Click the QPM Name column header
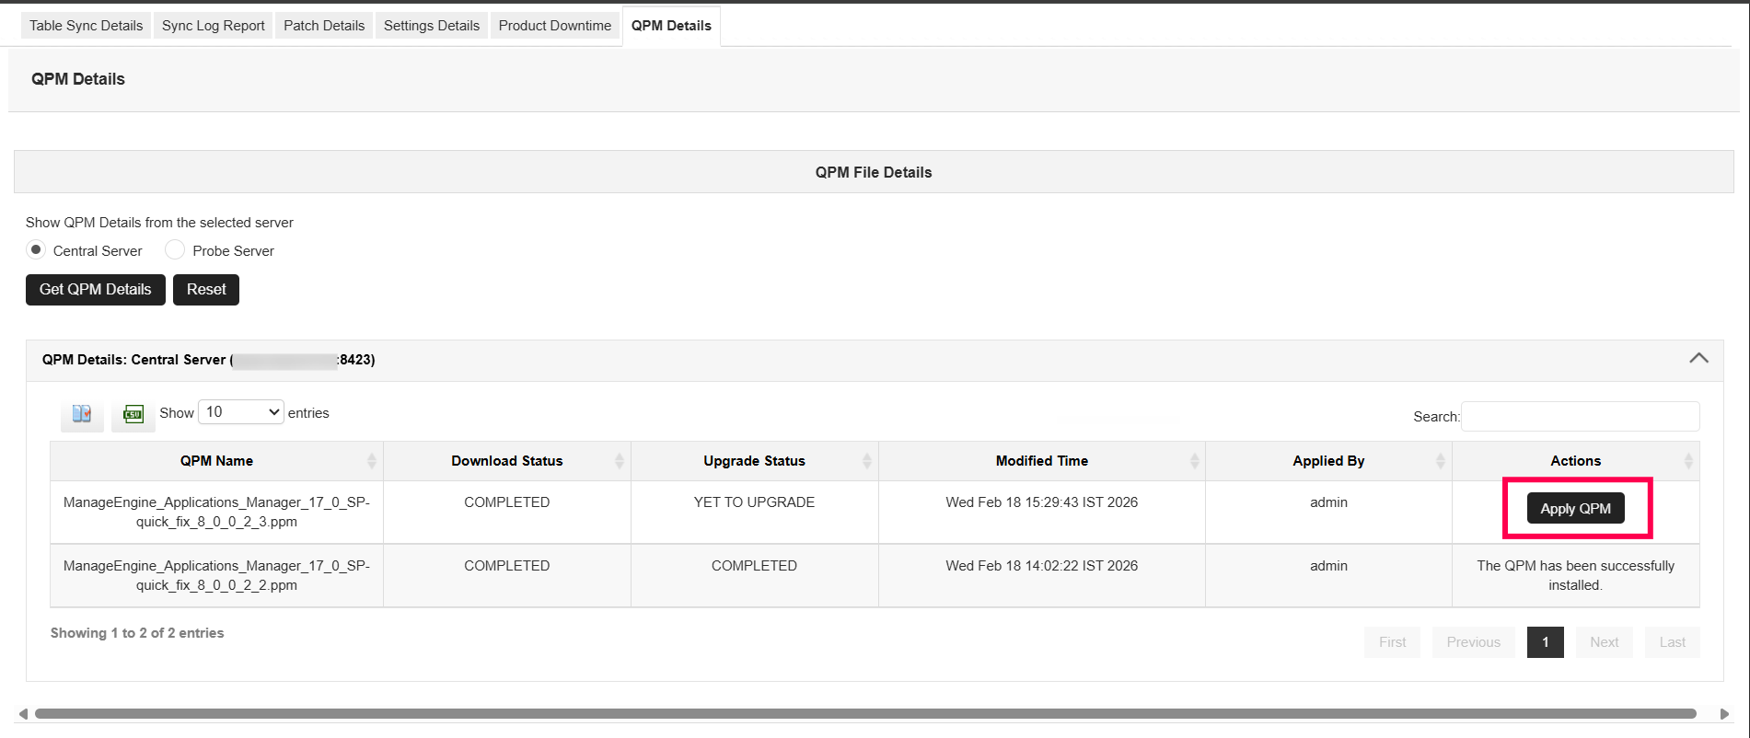Viewport: 1750px width, 738px height. pos(216,461)
